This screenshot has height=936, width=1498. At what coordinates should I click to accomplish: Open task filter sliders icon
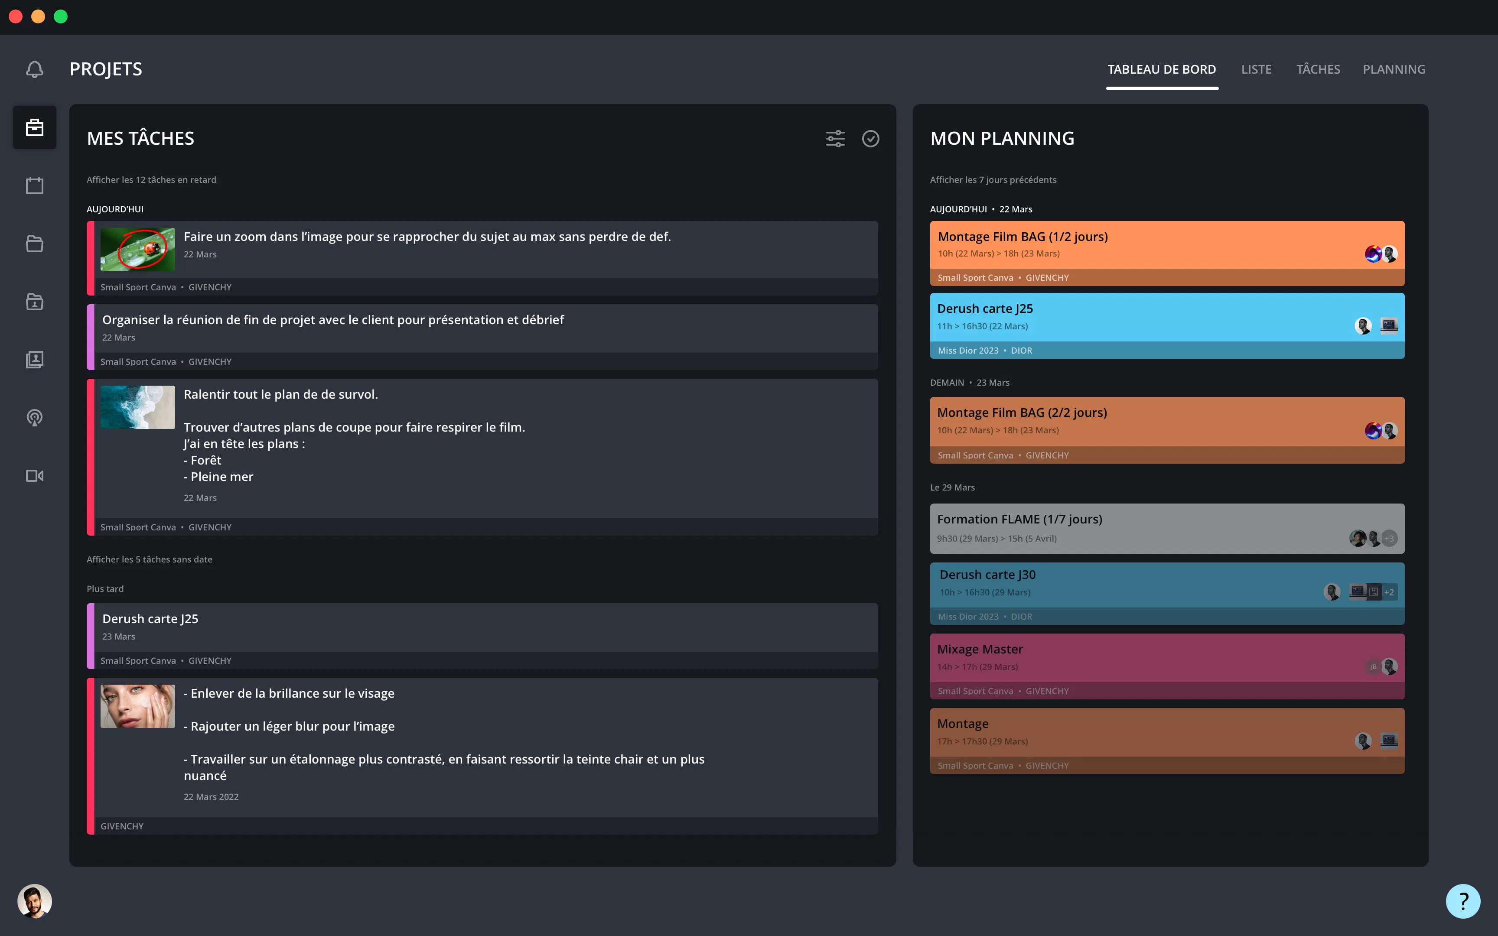[x=835, y=139]
